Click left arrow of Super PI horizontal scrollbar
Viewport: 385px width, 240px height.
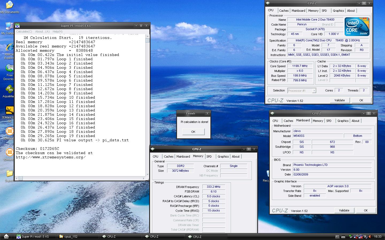(x=17, y=178)
